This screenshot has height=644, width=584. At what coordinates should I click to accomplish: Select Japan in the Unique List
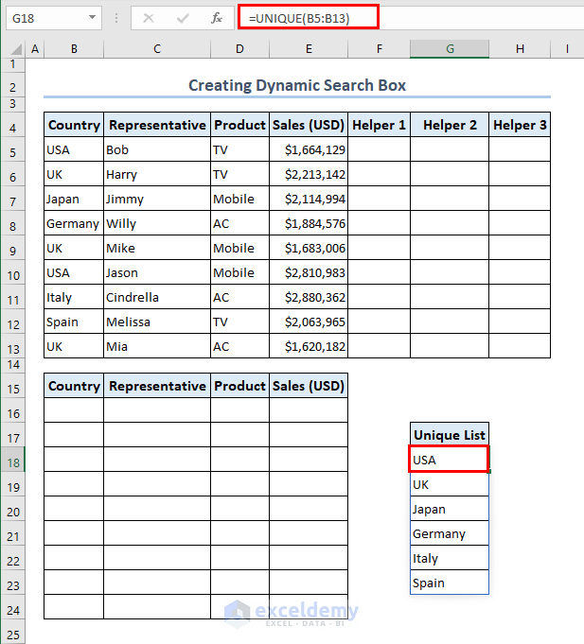point(450,509)
